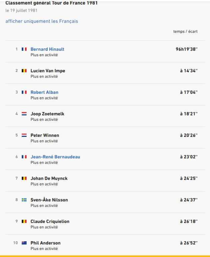Click the Belgian flag next to Claude Criquielion
This screenshot has width=210, height=257.
(x=24, y=221)
